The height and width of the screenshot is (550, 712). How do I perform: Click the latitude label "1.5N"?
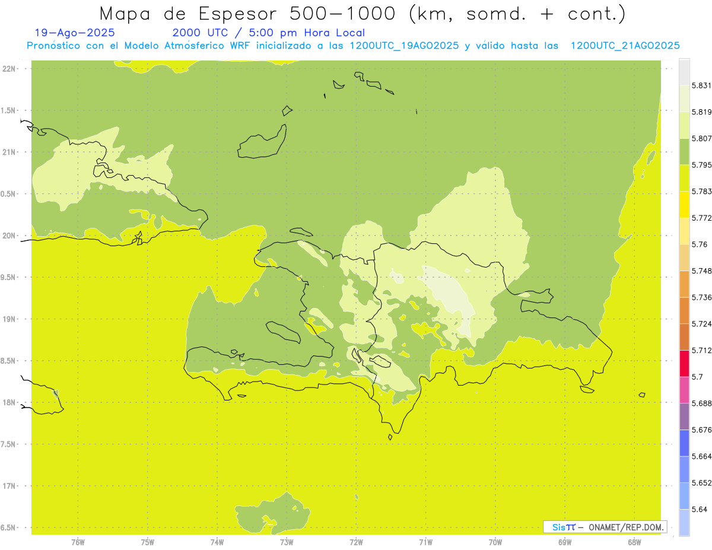(8, 110)
